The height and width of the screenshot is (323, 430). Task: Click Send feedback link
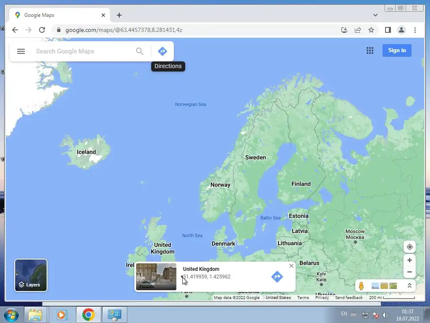pyautogui.click(x=349, y=297)
